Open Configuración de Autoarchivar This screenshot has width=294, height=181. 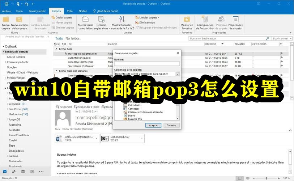(x=205, y=23)
